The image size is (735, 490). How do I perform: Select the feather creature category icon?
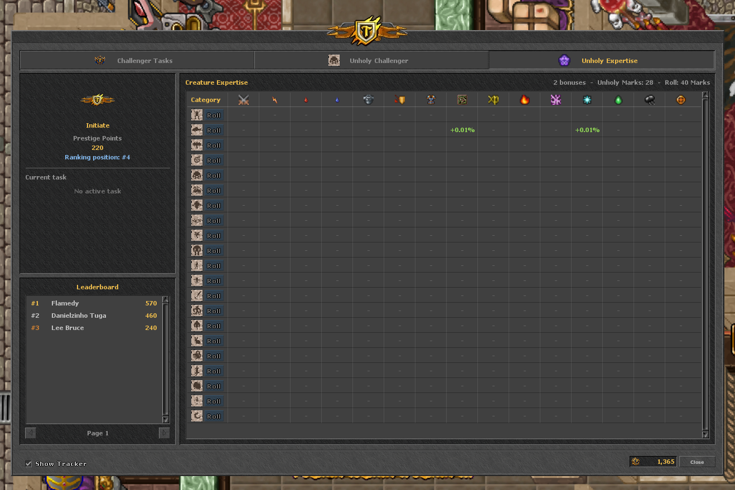coord(197,295)
